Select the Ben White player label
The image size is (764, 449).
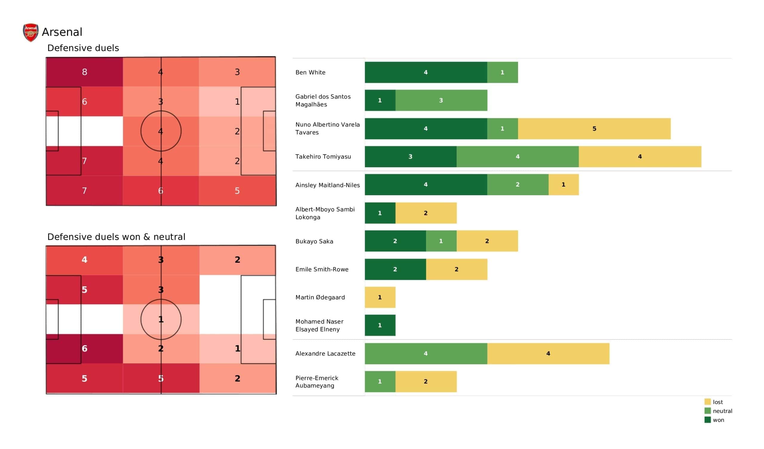(x=310, y=73)
